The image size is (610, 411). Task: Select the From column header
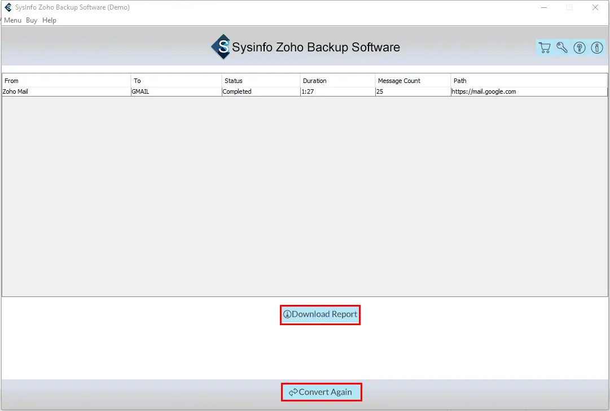point(67,81)
